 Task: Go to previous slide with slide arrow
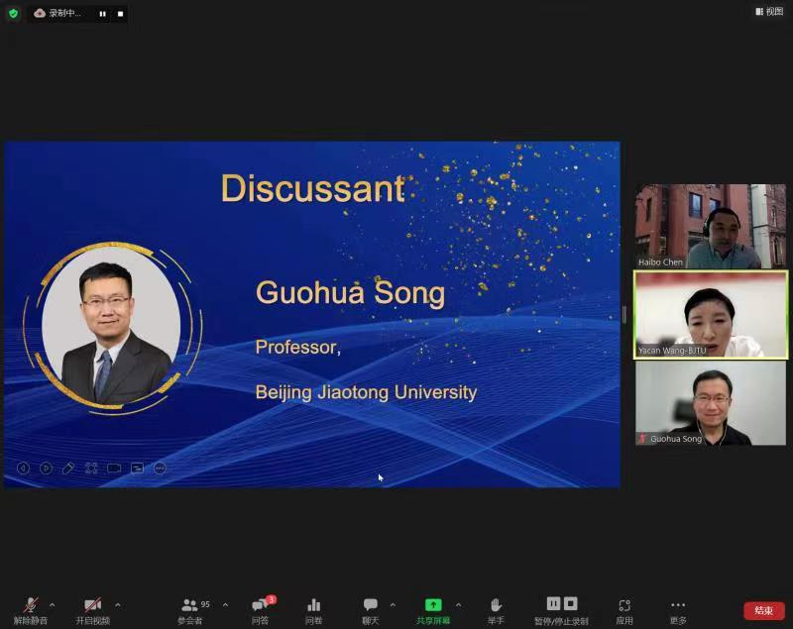tap(23, 469)
